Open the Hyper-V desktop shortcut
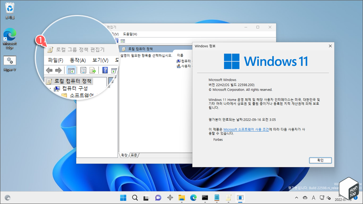The width and height of the screenshot is (363, 204). 10,63
